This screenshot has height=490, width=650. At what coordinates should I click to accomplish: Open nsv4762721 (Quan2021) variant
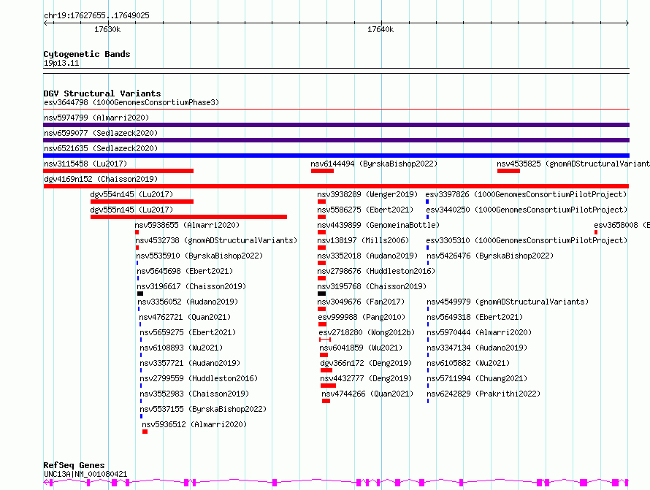(x=185, y=317)
